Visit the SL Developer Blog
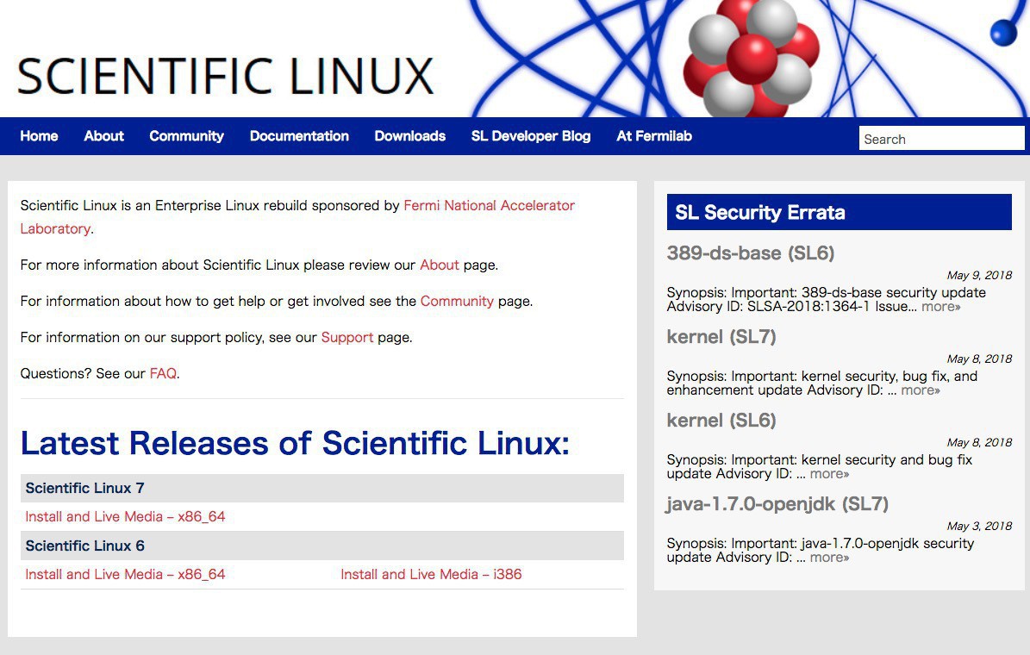Viewport: 1030px width, 655px height. (531, 136)
